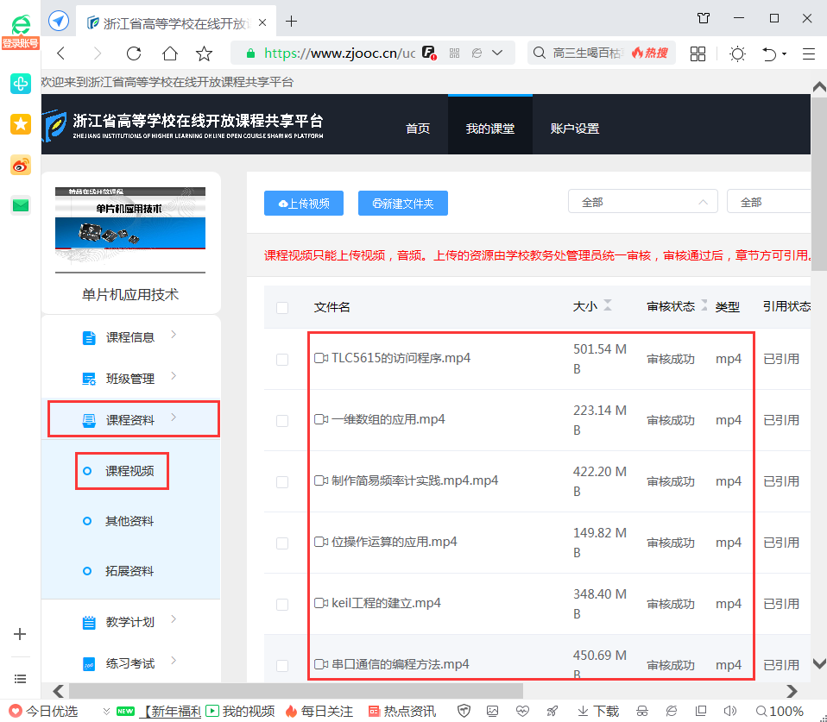827x722 pixels.
Task: Open the QR code icon in address bar
Action: pyautogui.click(x=455, y=53)
